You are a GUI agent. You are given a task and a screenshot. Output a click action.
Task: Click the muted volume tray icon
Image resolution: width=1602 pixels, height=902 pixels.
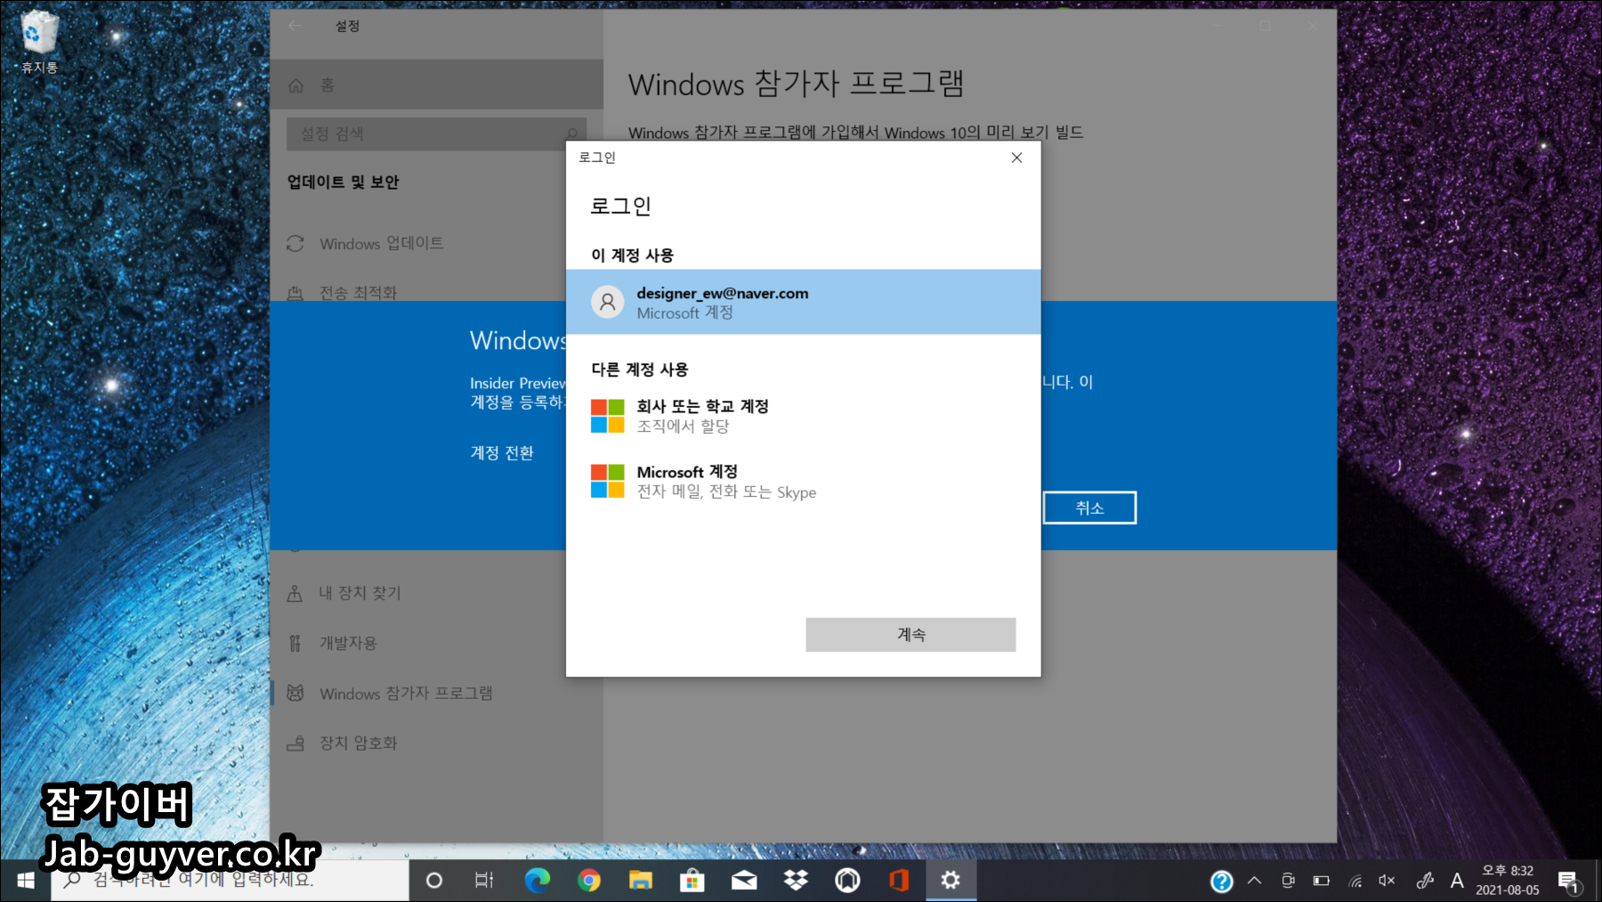[1387, 881]
